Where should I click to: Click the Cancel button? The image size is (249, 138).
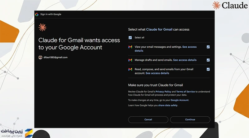(x=148, y=119)
